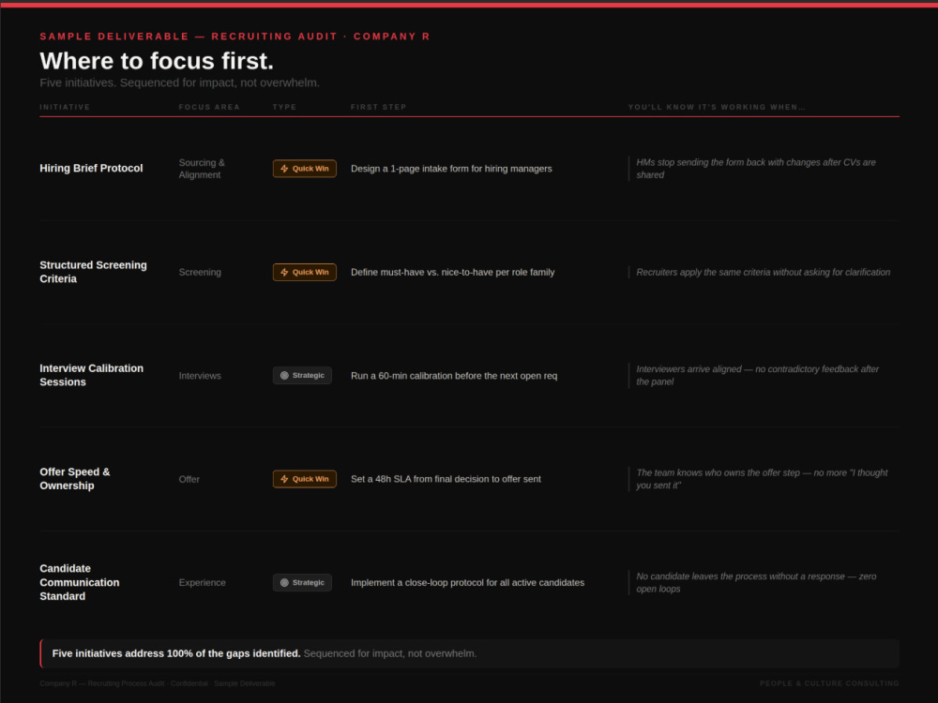Click 'Set a 48h SLA from final decision to offer sent'
938x703 pixels.
click(446, 479)
